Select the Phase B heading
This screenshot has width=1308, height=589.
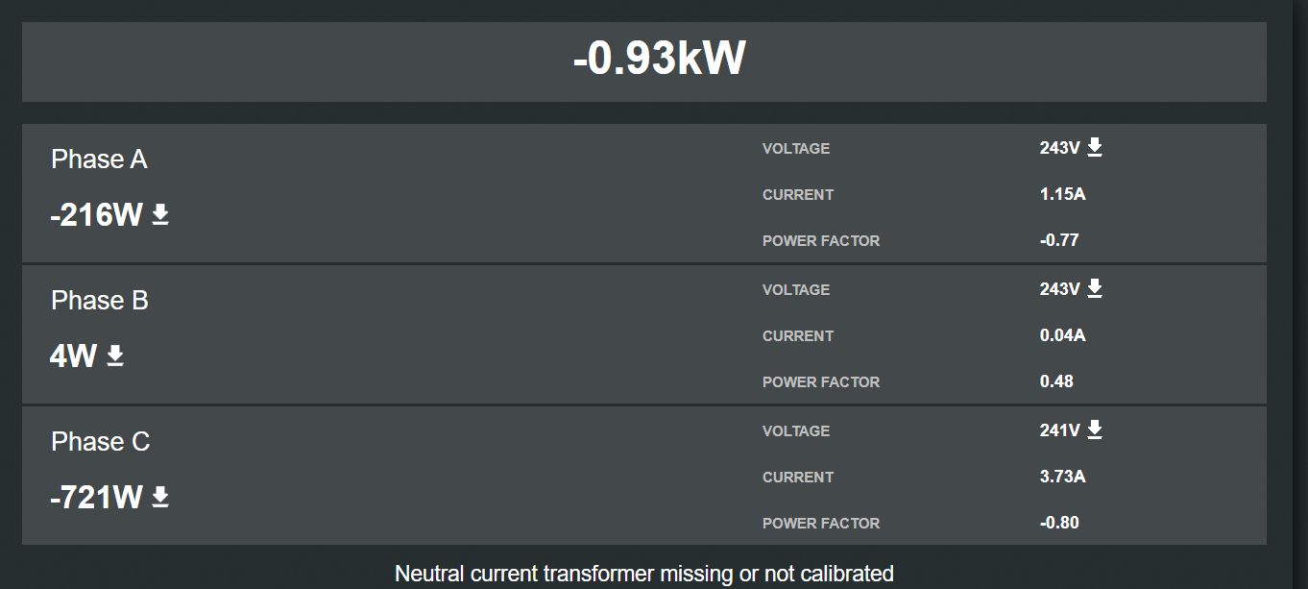click(x=99, y=301)
